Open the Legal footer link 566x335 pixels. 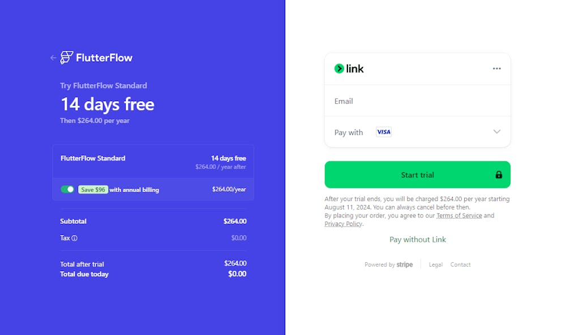pyautogui.click(x=435, y=264)
